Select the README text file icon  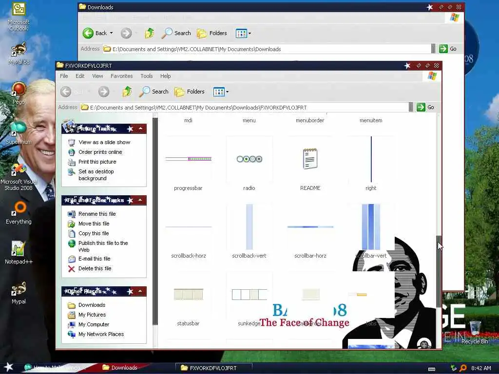pyautogui.click(x=310, y=159)
